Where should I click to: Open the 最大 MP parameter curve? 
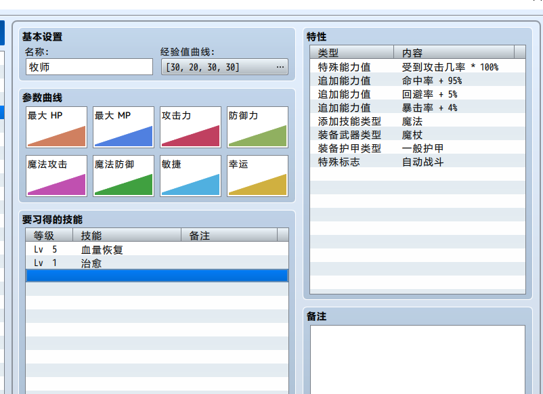pos(123,127)
